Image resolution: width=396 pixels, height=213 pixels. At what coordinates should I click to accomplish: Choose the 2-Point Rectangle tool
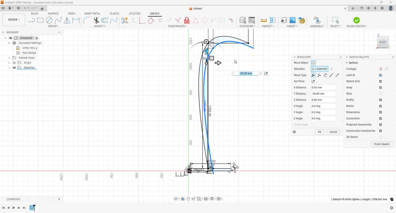[x=40, y=20]
